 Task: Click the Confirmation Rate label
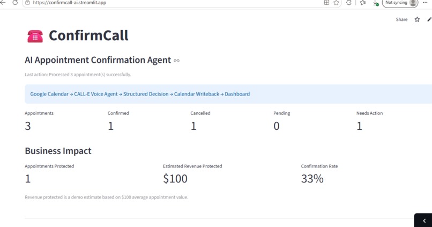[x=319, y=166]
